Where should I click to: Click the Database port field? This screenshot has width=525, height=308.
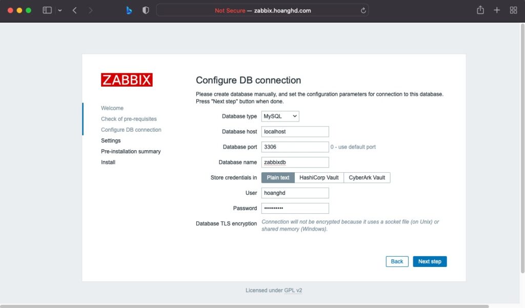pyautogui.click(x=295, y=147)
